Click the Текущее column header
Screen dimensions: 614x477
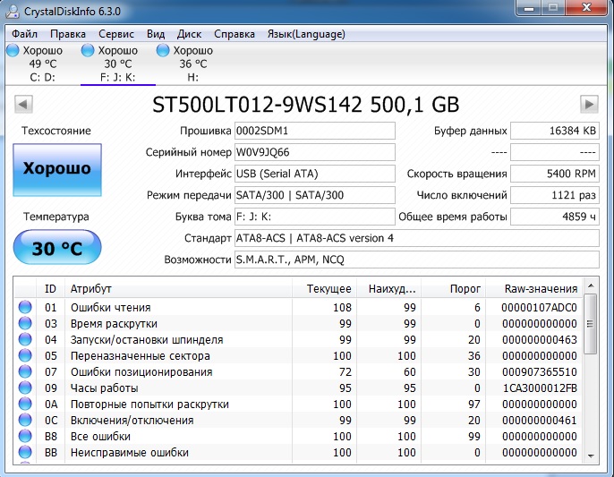click(x=325, y=289)
